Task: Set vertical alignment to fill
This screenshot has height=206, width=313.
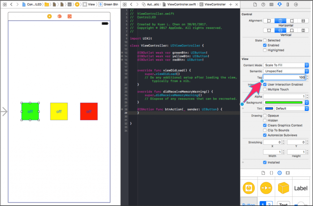Action: pyautogui.click(x=303, y=30)
